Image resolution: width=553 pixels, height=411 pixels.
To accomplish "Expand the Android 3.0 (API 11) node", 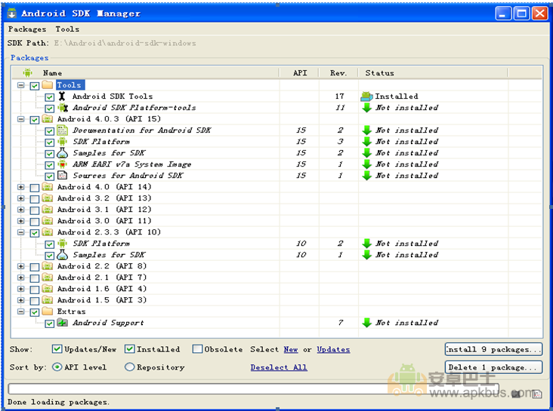I will click(21, 221).
